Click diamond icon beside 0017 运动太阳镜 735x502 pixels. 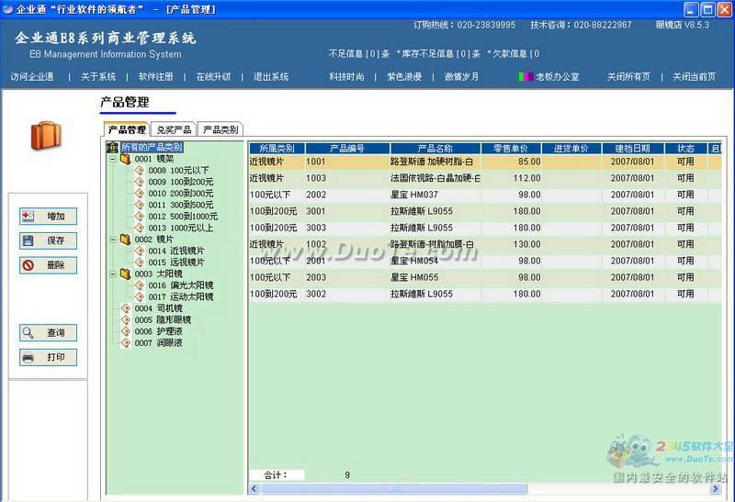[x=140, y=297]
